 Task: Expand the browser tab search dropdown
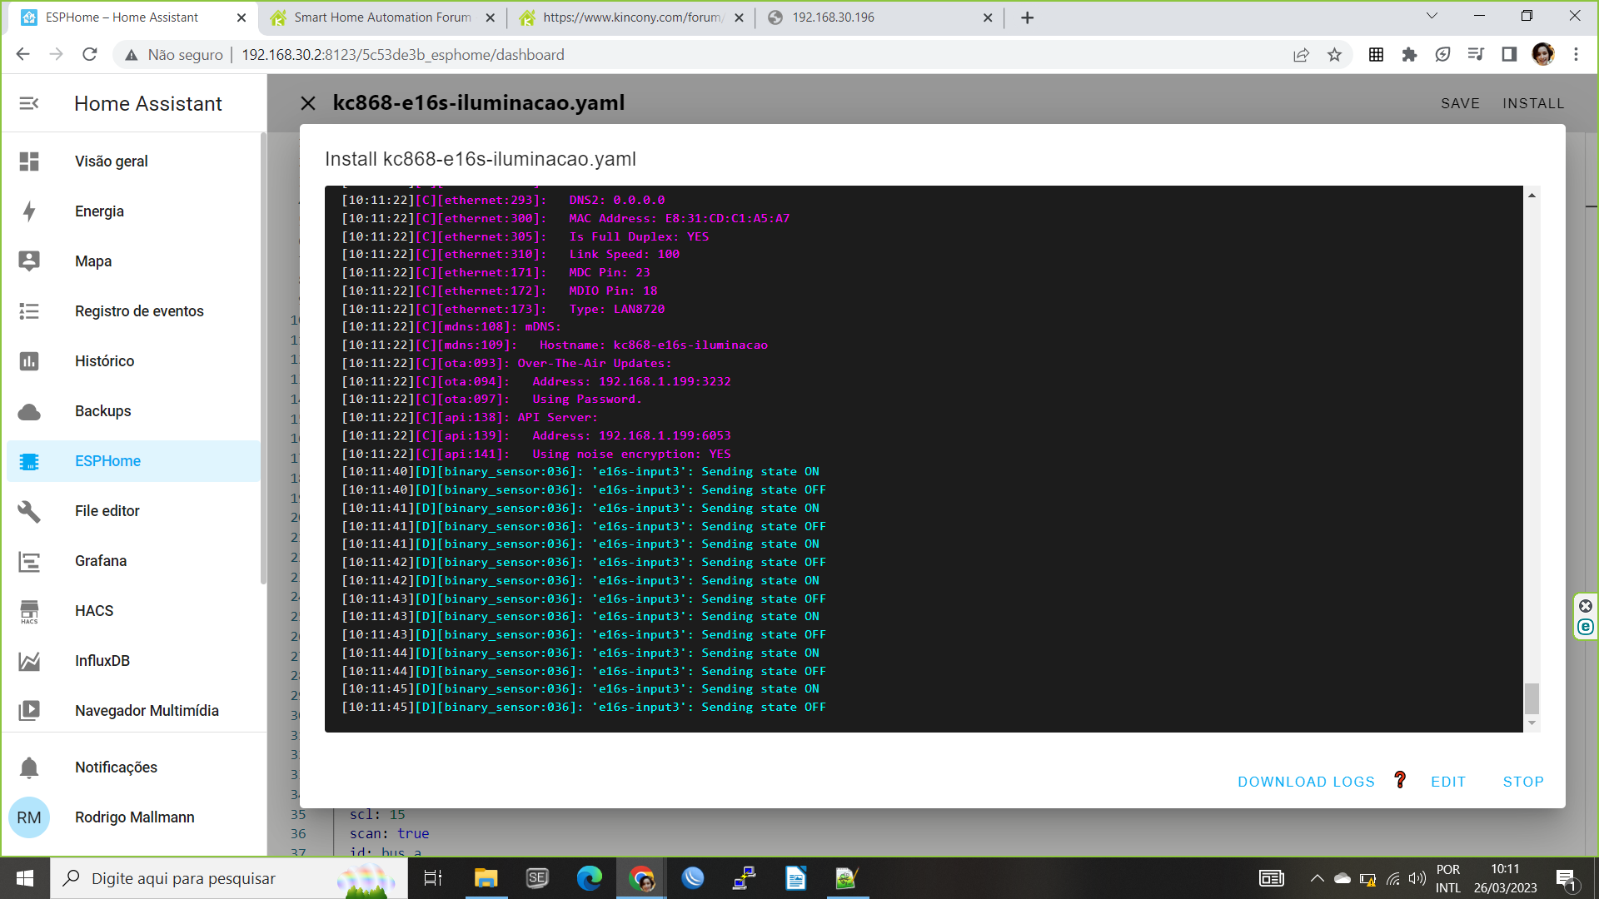1432,16
